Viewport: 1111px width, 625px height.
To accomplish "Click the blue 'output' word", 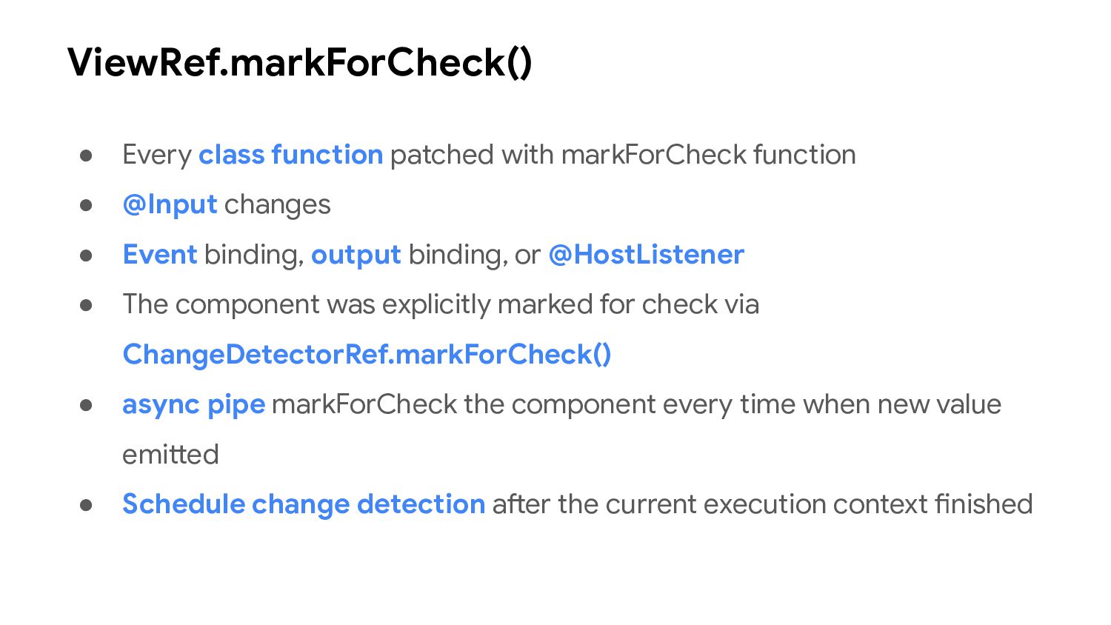I will click(356, 255).
